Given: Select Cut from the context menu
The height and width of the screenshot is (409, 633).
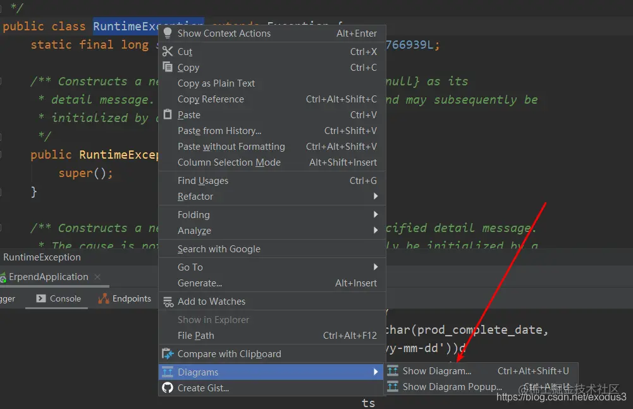Looking at the screenshot, I should pos(273,52).
